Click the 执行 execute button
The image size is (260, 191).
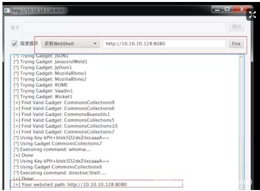coord(237,27)
